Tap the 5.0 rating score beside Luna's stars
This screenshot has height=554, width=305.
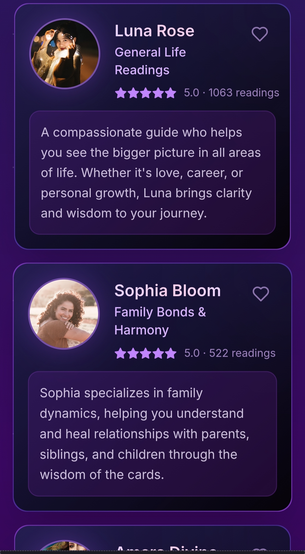pyautogui.click(x=192, y=93)
